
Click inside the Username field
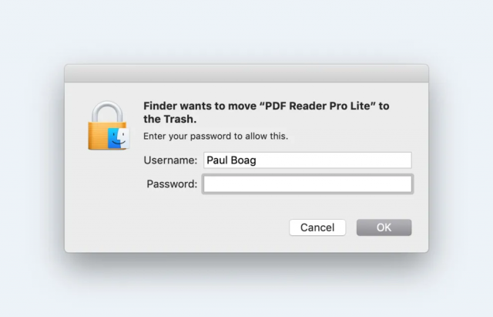[307, 160]
